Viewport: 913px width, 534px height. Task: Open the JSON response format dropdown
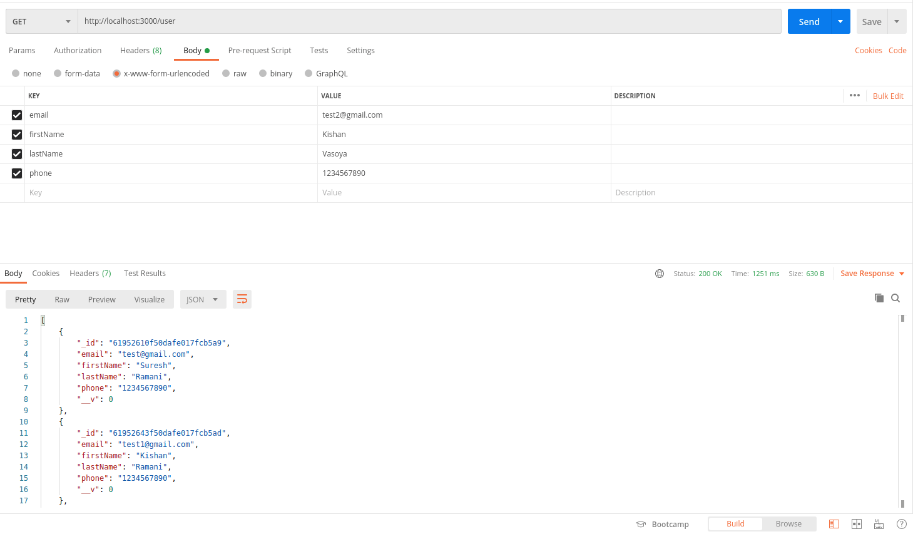[203, 299]
